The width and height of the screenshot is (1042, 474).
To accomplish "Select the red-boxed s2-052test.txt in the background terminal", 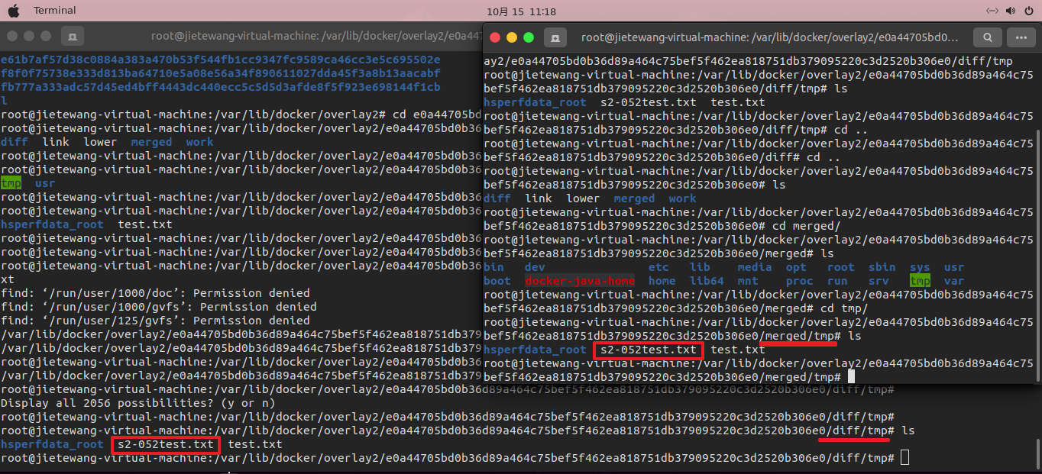I will (165, 444).
